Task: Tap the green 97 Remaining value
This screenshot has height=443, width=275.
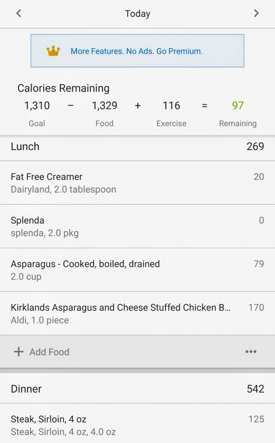Action: pos(238,106)
